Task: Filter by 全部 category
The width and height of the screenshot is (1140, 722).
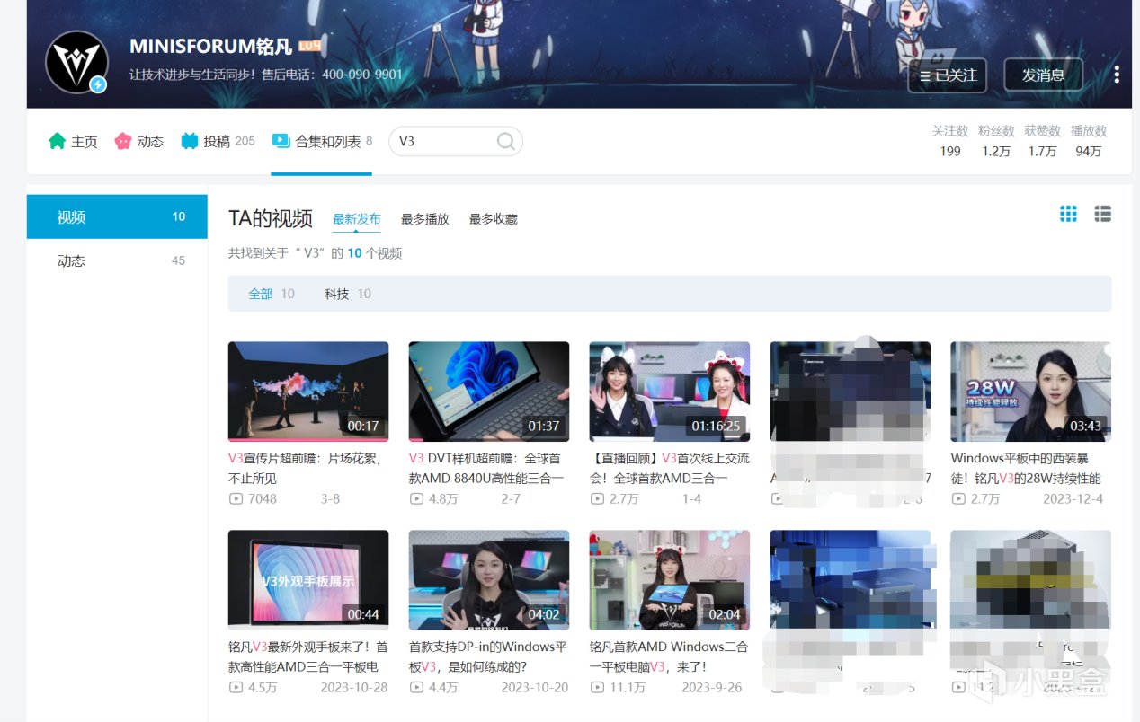Action: click(272, 294)
